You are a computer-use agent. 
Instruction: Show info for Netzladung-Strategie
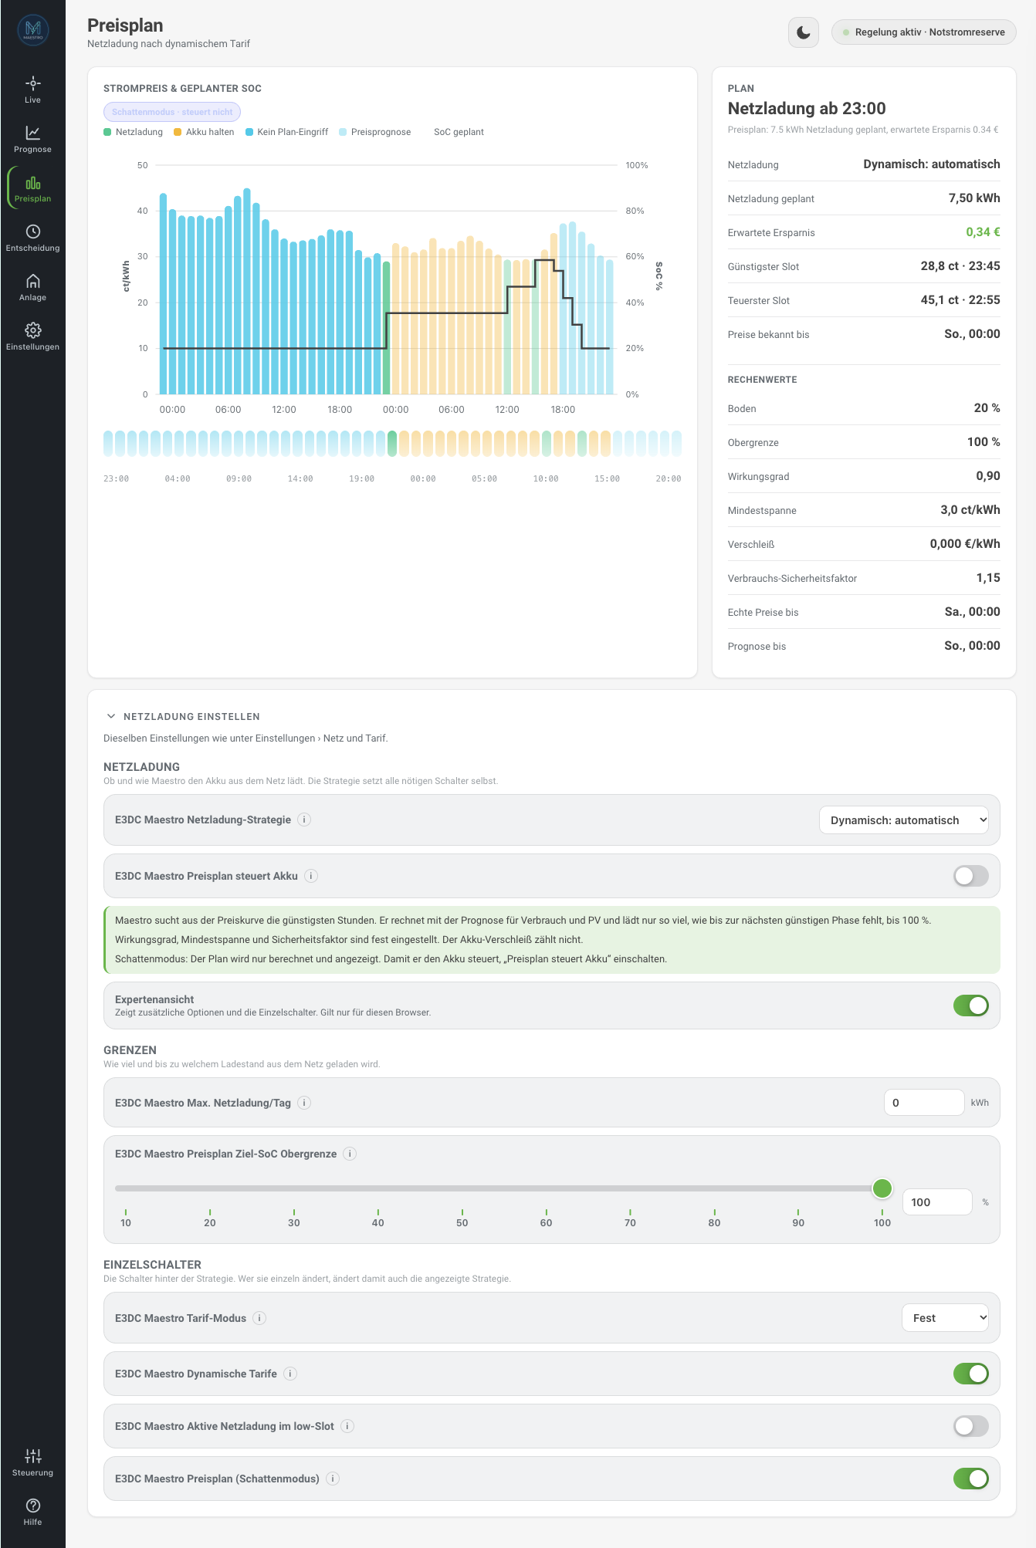[305, 820]
